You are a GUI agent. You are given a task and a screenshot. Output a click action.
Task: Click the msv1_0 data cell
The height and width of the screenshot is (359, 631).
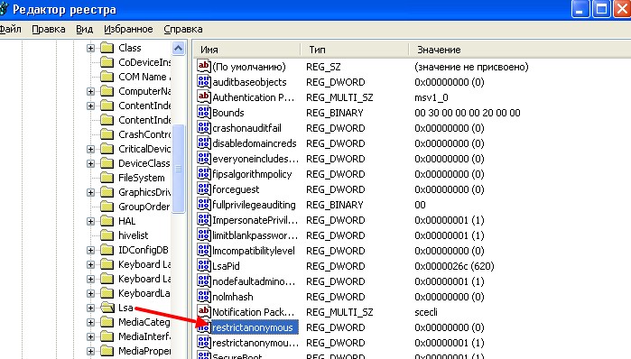click(x=431, y=97)
